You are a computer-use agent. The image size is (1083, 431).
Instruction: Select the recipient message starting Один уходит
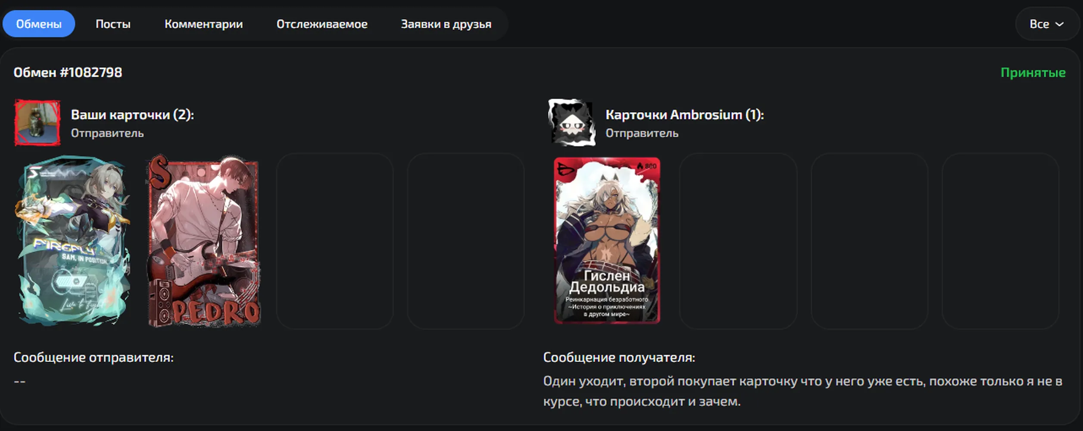pyautogui.click(x=802, y=391)
